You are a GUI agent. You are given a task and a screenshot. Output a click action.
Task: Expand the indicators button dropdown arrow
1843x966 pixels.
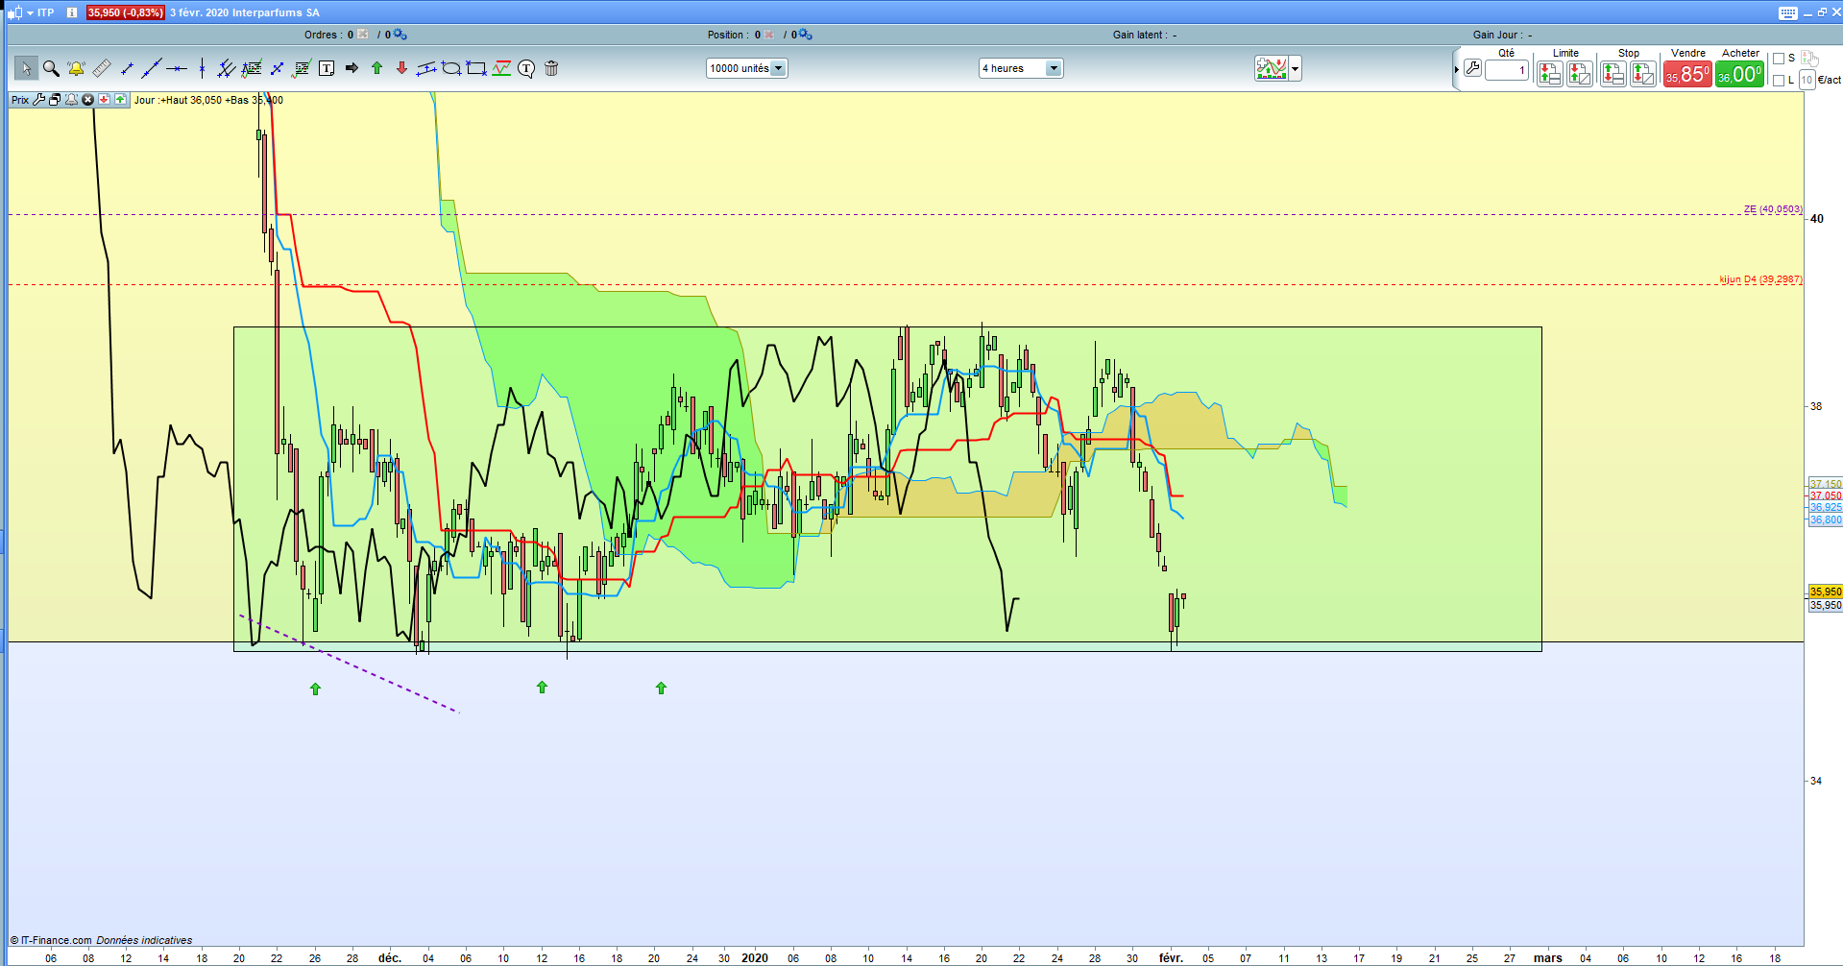[1295, 69]
